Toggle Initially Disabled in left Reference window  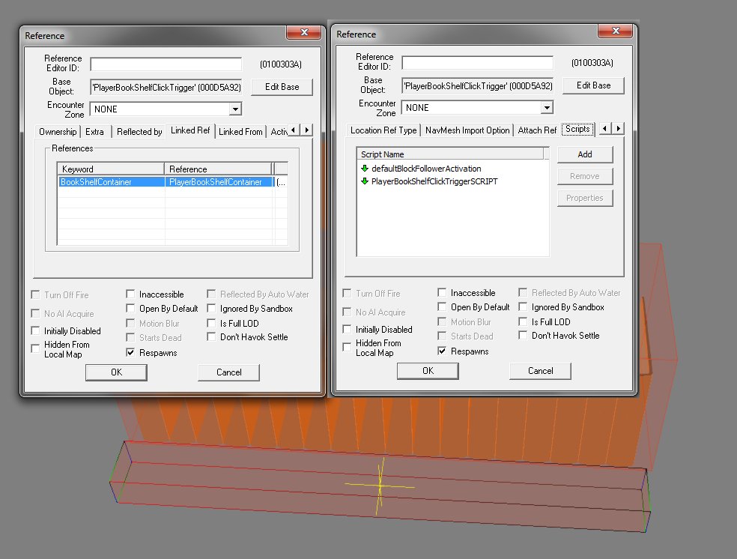click(35, 330)
